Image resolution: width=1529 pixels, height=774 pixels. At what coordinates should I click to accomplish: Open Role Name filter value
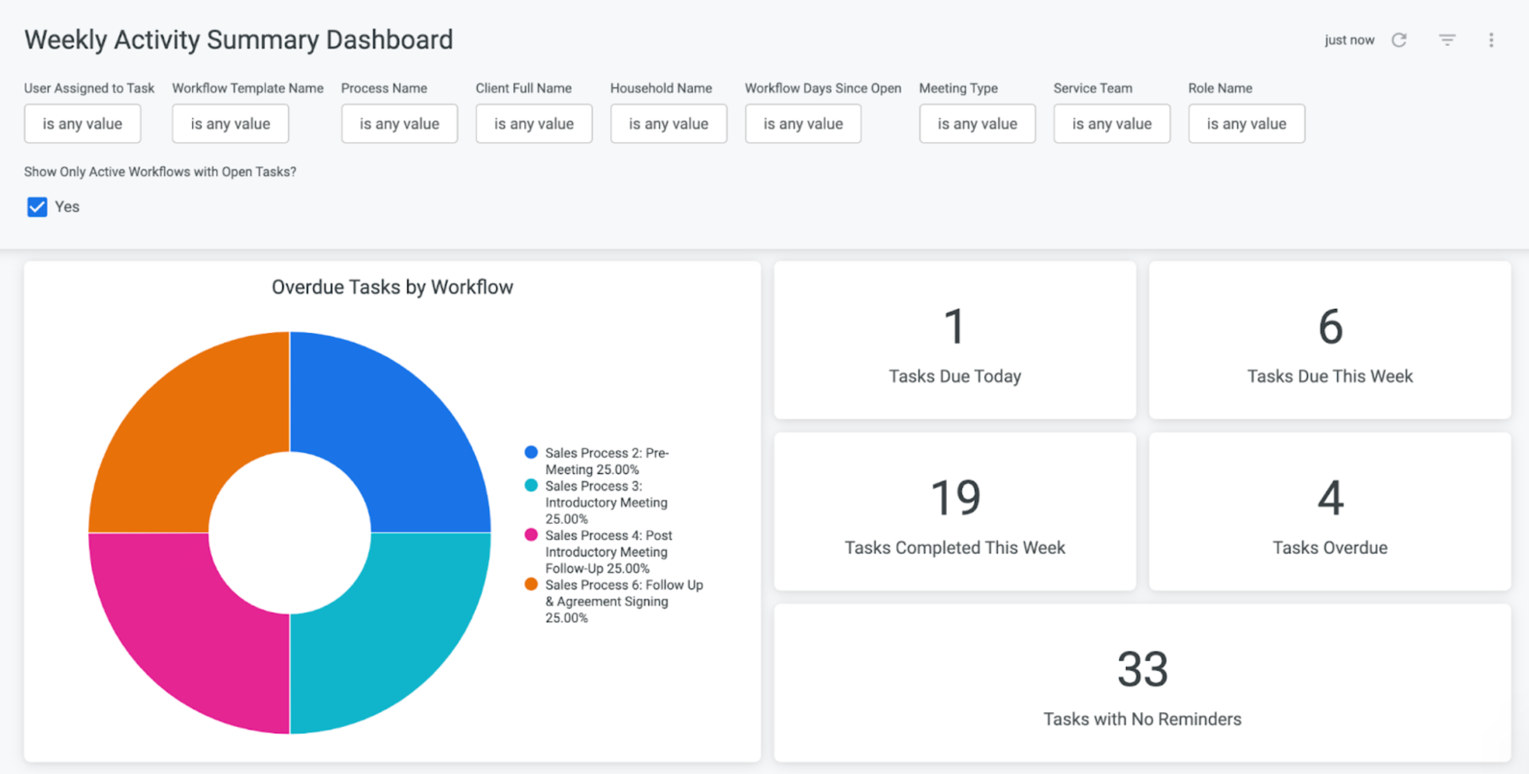(x=1246, y=124)
